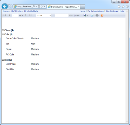Open the Home link at top right
This screenshot has height=125, width=130.
click(83, 11)
